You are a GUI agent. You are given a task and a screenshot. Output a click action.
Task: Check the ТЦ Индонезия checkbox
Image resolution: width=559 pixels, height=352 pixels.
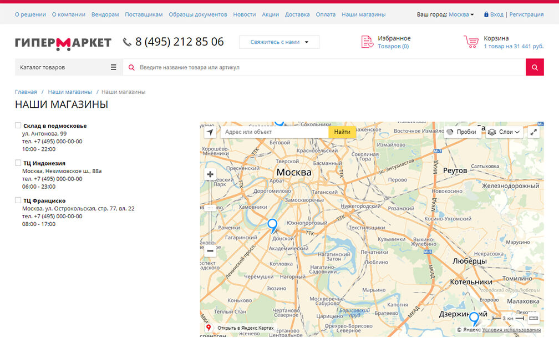coord(18,163)
